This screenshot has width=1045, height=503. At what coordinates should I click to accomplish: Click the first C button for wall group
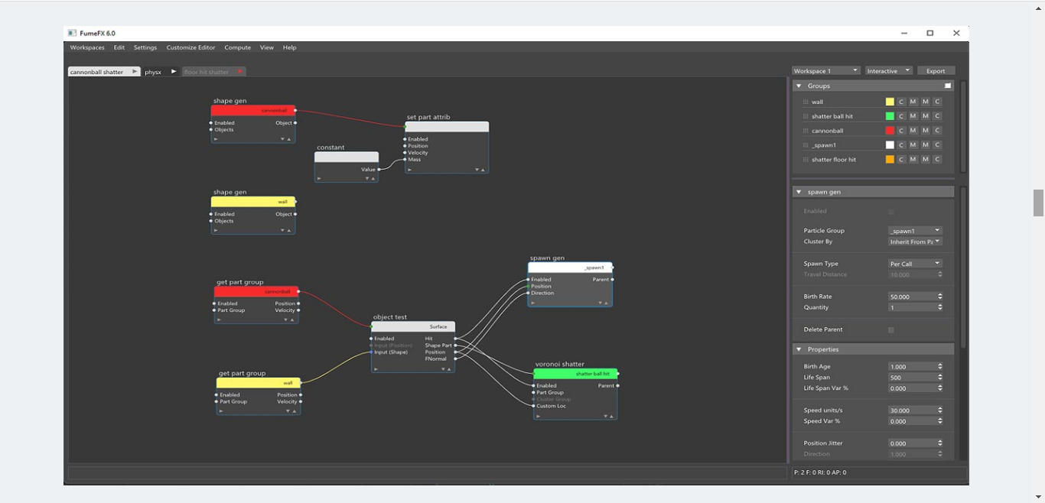(901, 102)
